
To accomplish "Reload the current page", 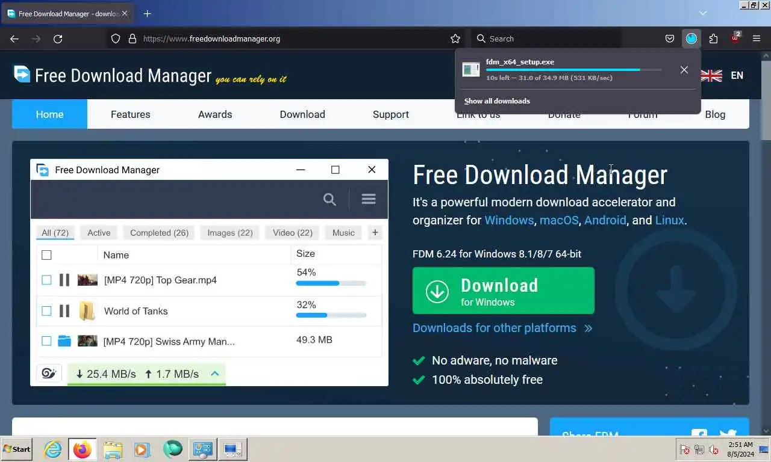I will point(58,38).
